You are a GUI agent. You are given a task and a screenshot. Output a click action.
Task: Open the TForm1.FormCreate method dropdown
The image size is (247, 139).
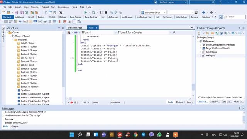(170, 32)
